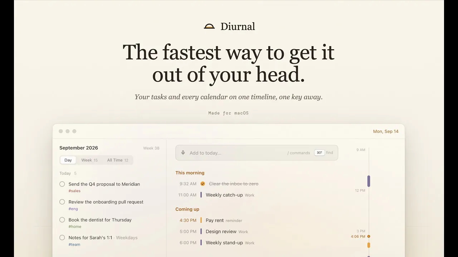Click the red close window dot
458x257 pixels.
pos(61,131)
